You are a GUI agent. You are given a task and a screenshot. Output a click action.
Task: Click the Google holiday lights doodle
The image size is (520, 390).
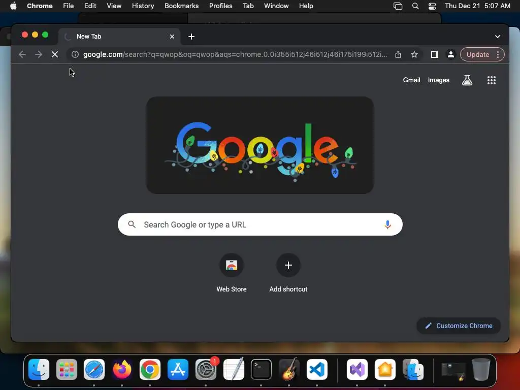[260, 145]
